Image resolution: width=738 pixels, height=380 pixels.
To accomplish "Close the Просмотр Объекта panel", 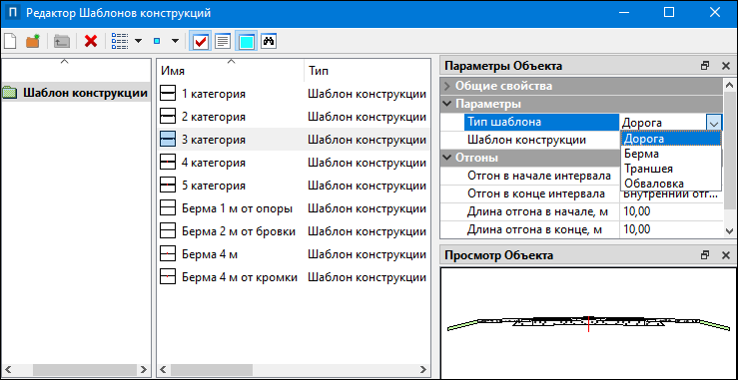I will coord(725,255).
